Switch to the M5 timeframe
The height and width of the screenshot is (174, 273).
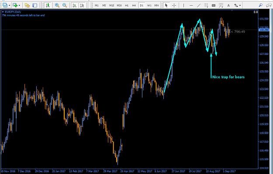point(104,6)
